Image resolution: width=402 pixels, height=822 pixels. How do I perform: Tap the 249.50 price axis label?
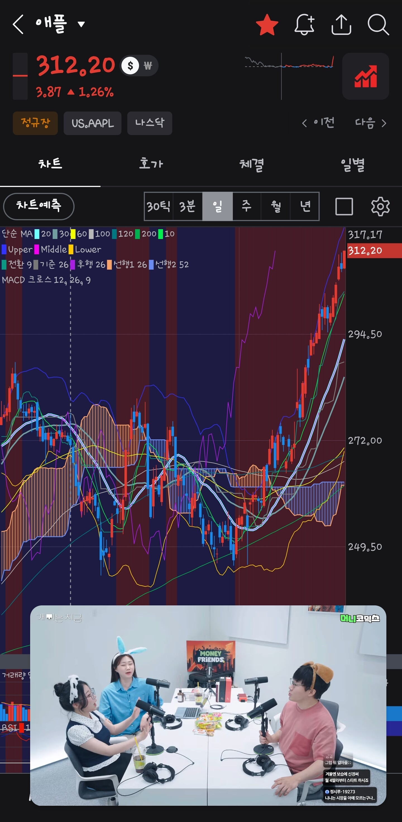365,547
